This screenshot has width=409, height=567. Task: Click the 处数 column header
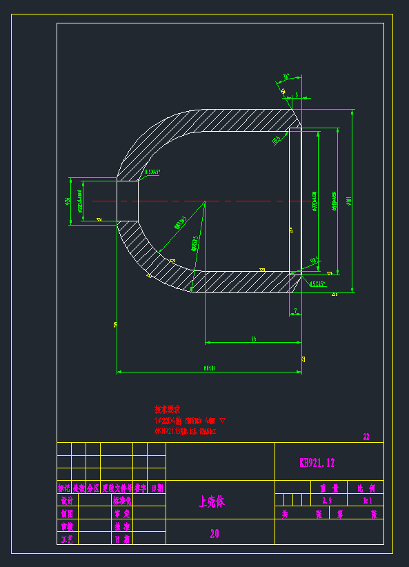[x=79, y=488]
